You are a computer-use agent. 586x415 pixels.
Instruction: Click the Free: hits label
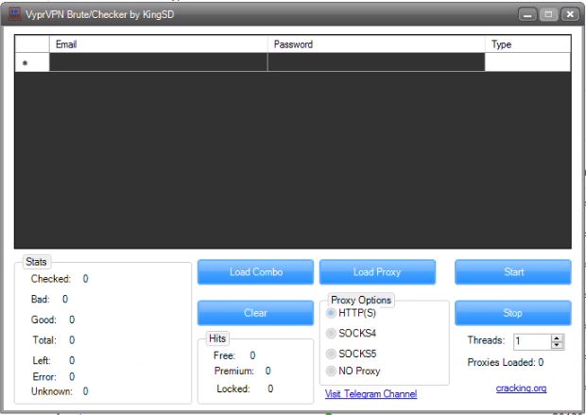point(224,355)
